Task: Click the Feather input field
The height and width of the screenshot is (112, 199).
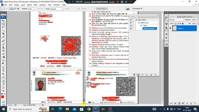Action: [31, 9]
